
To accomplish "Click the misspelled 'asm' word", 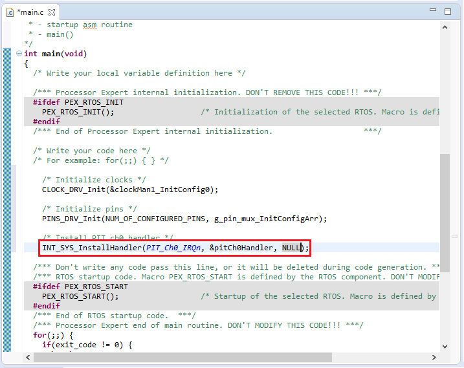I will pos(90,25).
